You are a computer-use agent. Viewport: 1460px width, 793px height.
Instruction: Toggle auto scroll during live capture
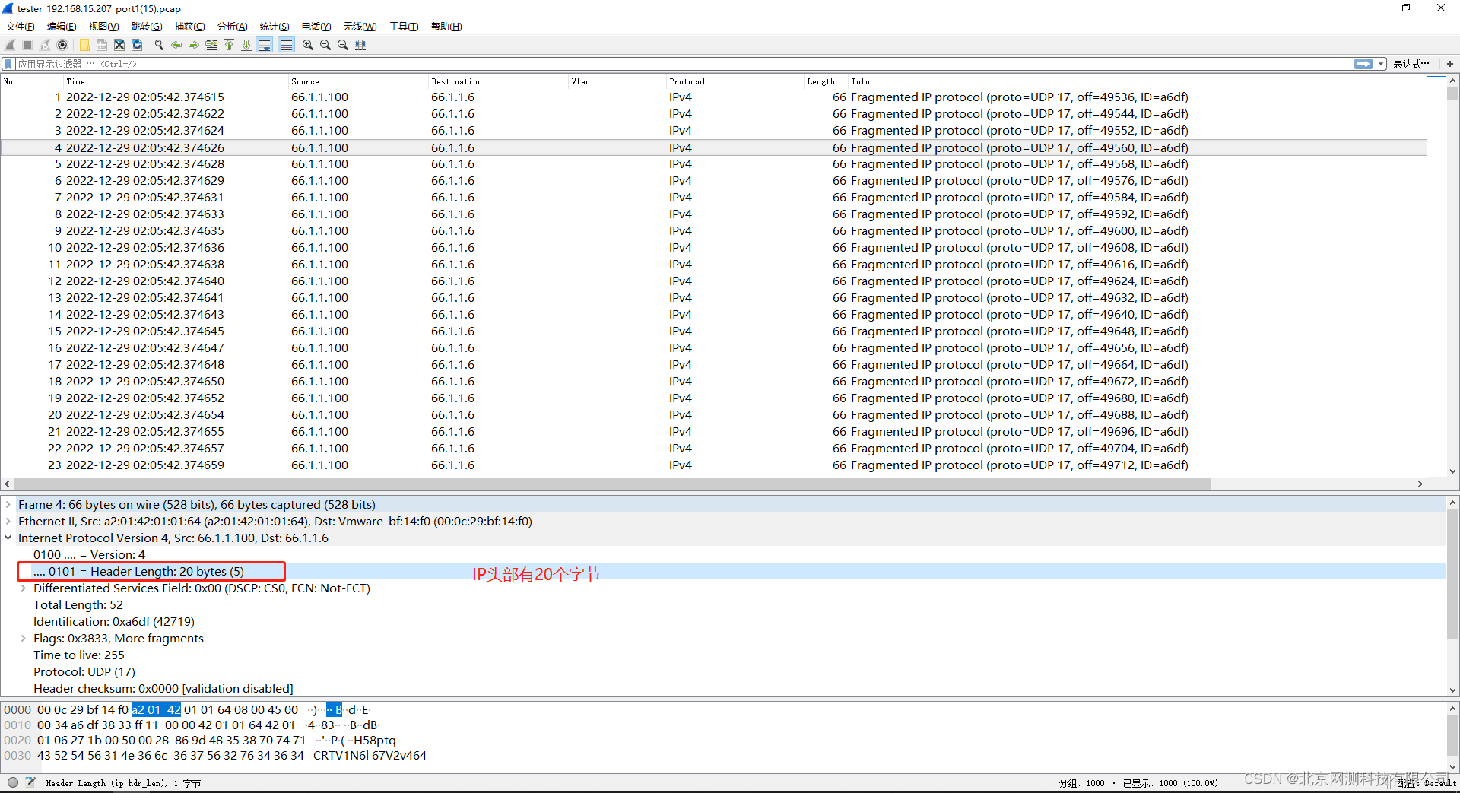click(265, 45)
